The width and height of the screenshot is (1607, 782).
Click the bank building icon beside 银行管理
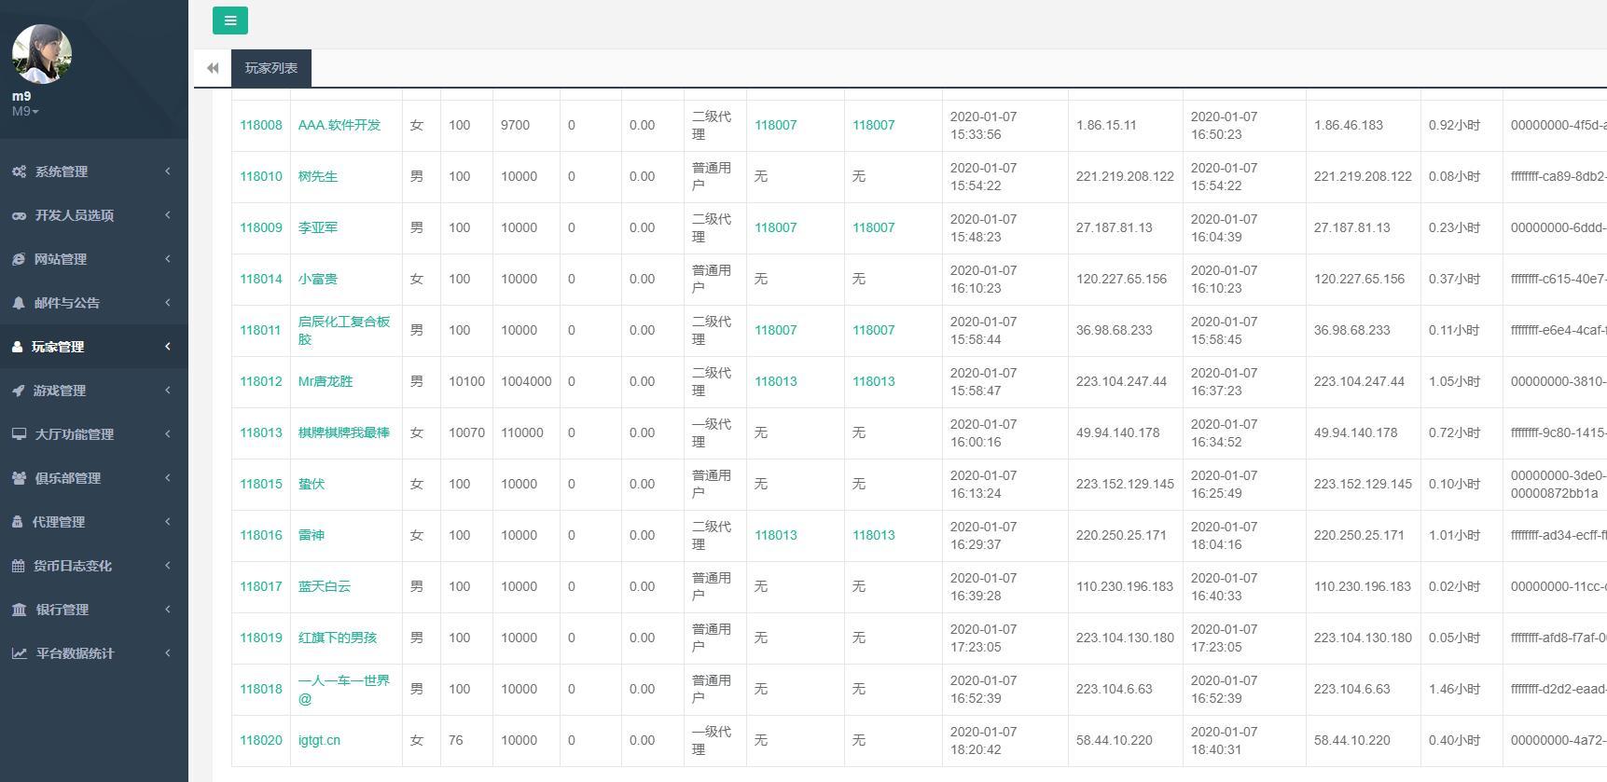[19, 610]
